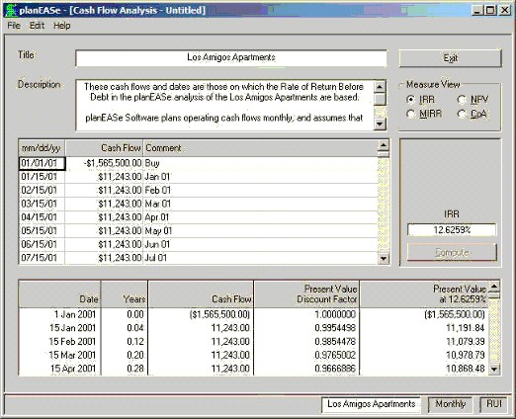This screenshot has height=419, width=516.
Task: Click the present value table scroll-down arrow
Action: tap(494, 369)
